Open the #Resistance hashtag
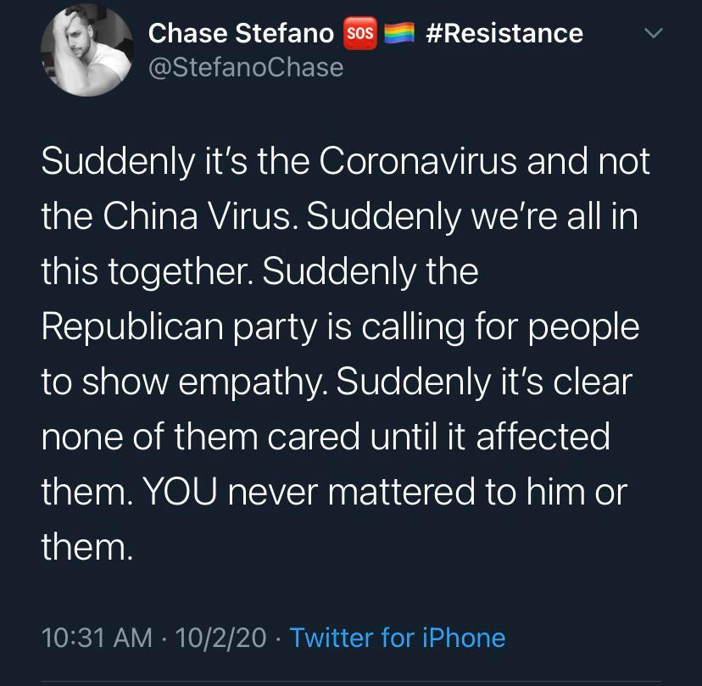 (505, 33)
